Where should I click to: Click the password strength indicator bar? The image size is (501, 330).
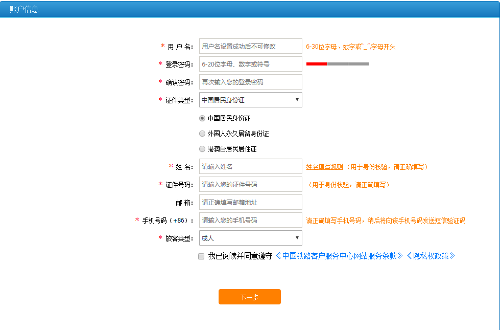tap(337, 64)
